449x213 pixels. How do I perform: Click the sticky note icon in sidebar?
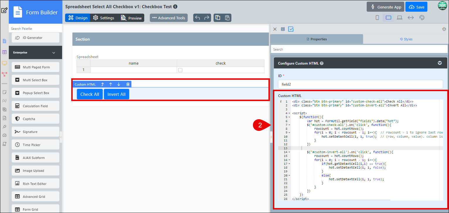point(4,92)
